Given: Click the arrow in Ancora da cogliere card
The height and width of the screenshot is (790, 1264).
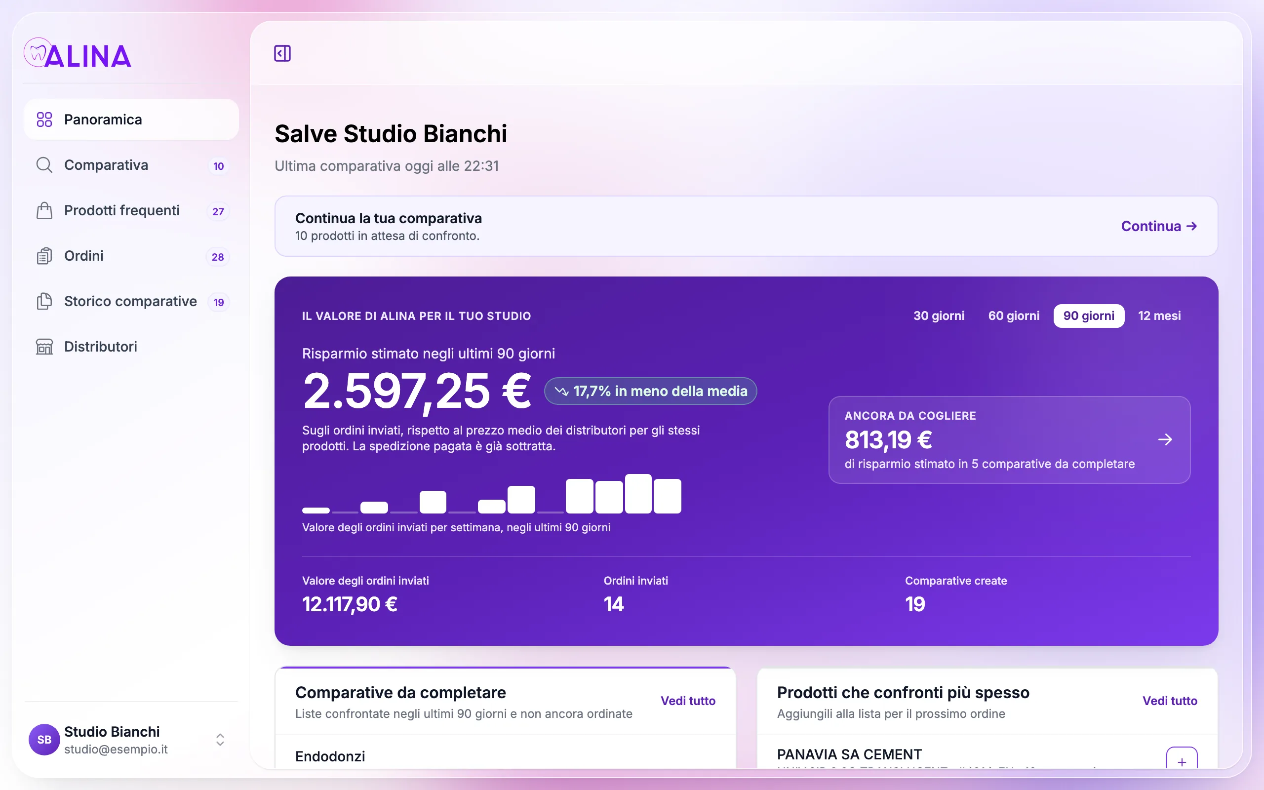Looking at the screenshot, I should (1165, 440).
